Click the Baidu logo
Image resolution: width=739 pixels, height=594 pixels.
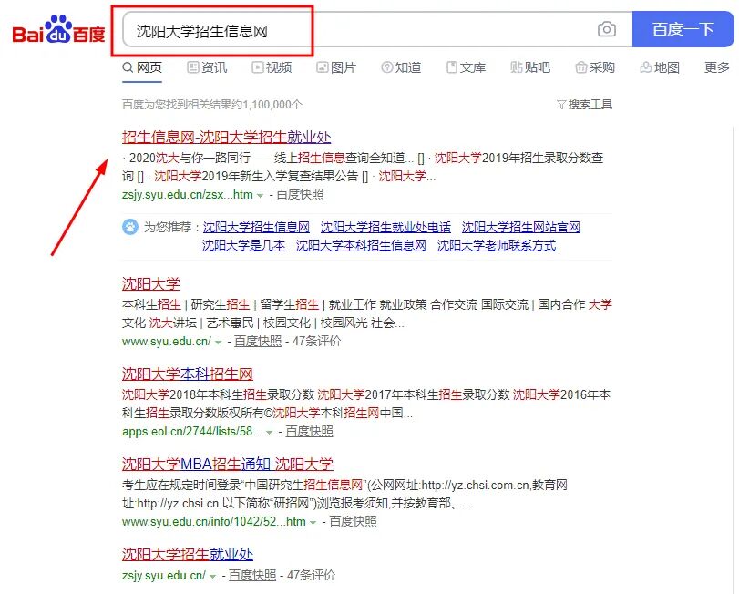tap(59, 28)
